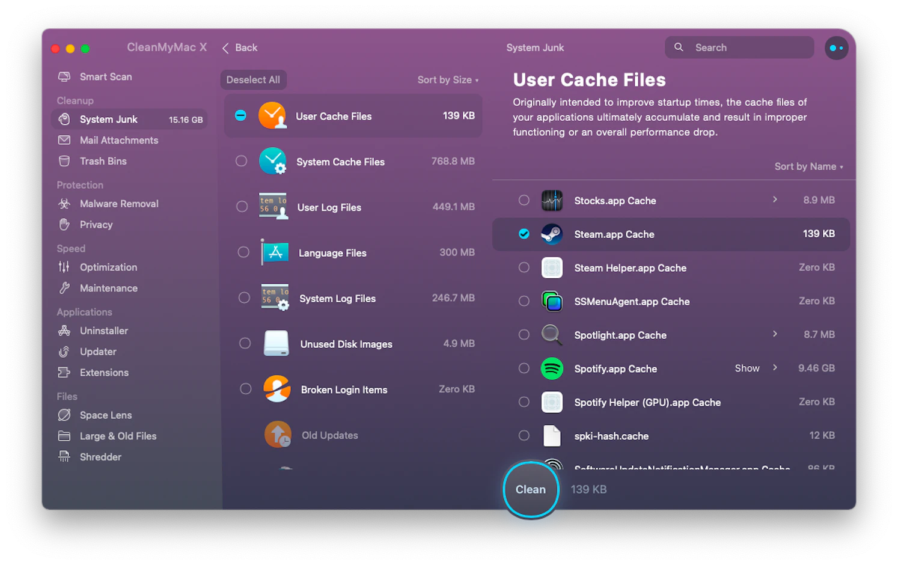898x565 pixels.
Task: Click the magnifier icon in search
Action: click(679, 47)
